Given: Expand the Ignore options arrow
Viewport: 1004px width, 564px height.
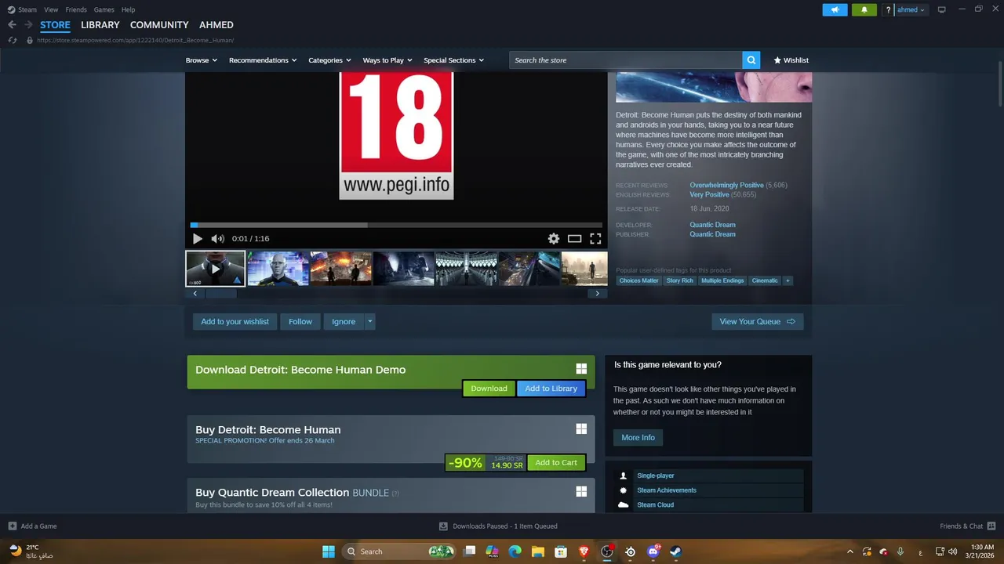Looking at the screenshot, I should (x=370, y=322).
